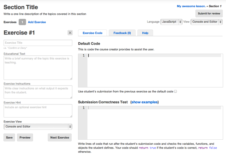
Task: Open the show examples link
Action: coord(145,102)
